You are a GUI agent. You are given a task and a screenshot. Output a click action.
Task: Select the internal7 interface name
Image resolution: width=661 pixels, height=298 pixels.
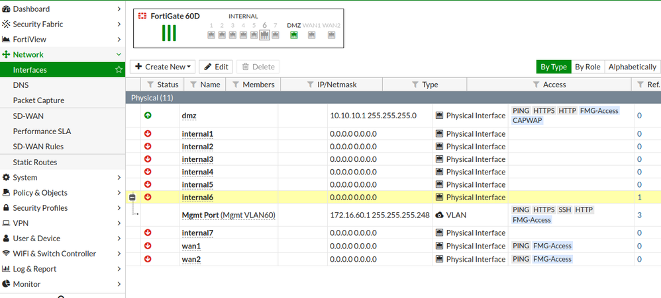[x=198, y=233]
